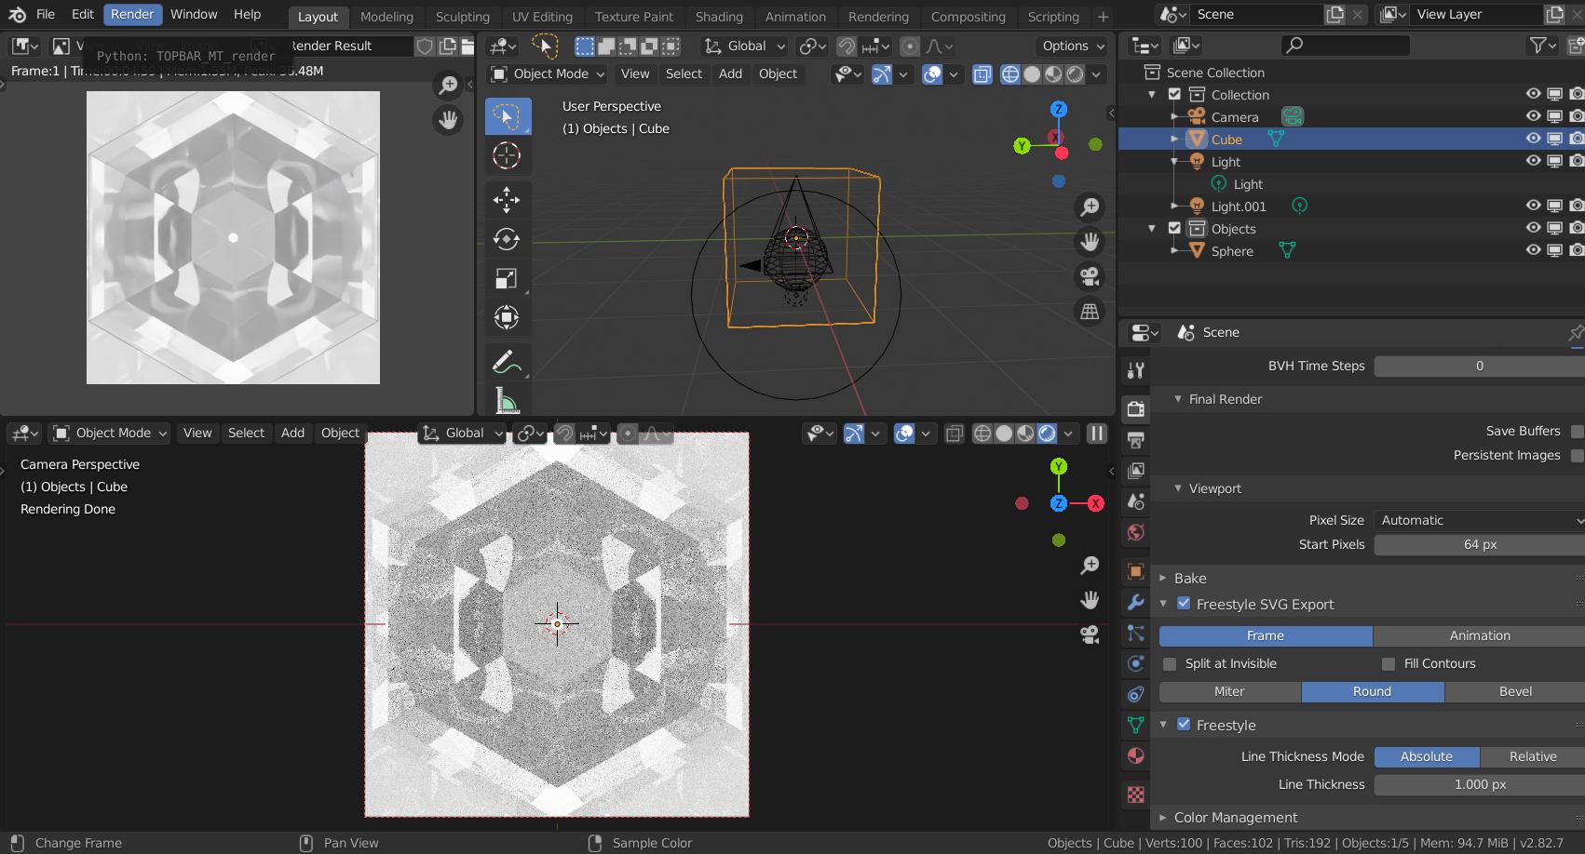The image size is (1585, 854).
Task: Switch to the Modeling workspace tab
Action: [x=386, y=17]
